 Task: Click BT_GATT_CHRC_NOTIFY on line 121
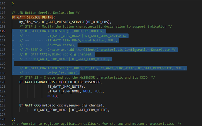click(65, 87)
